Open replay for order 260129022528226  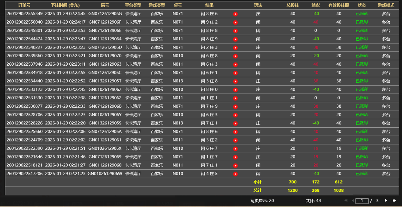235,123
